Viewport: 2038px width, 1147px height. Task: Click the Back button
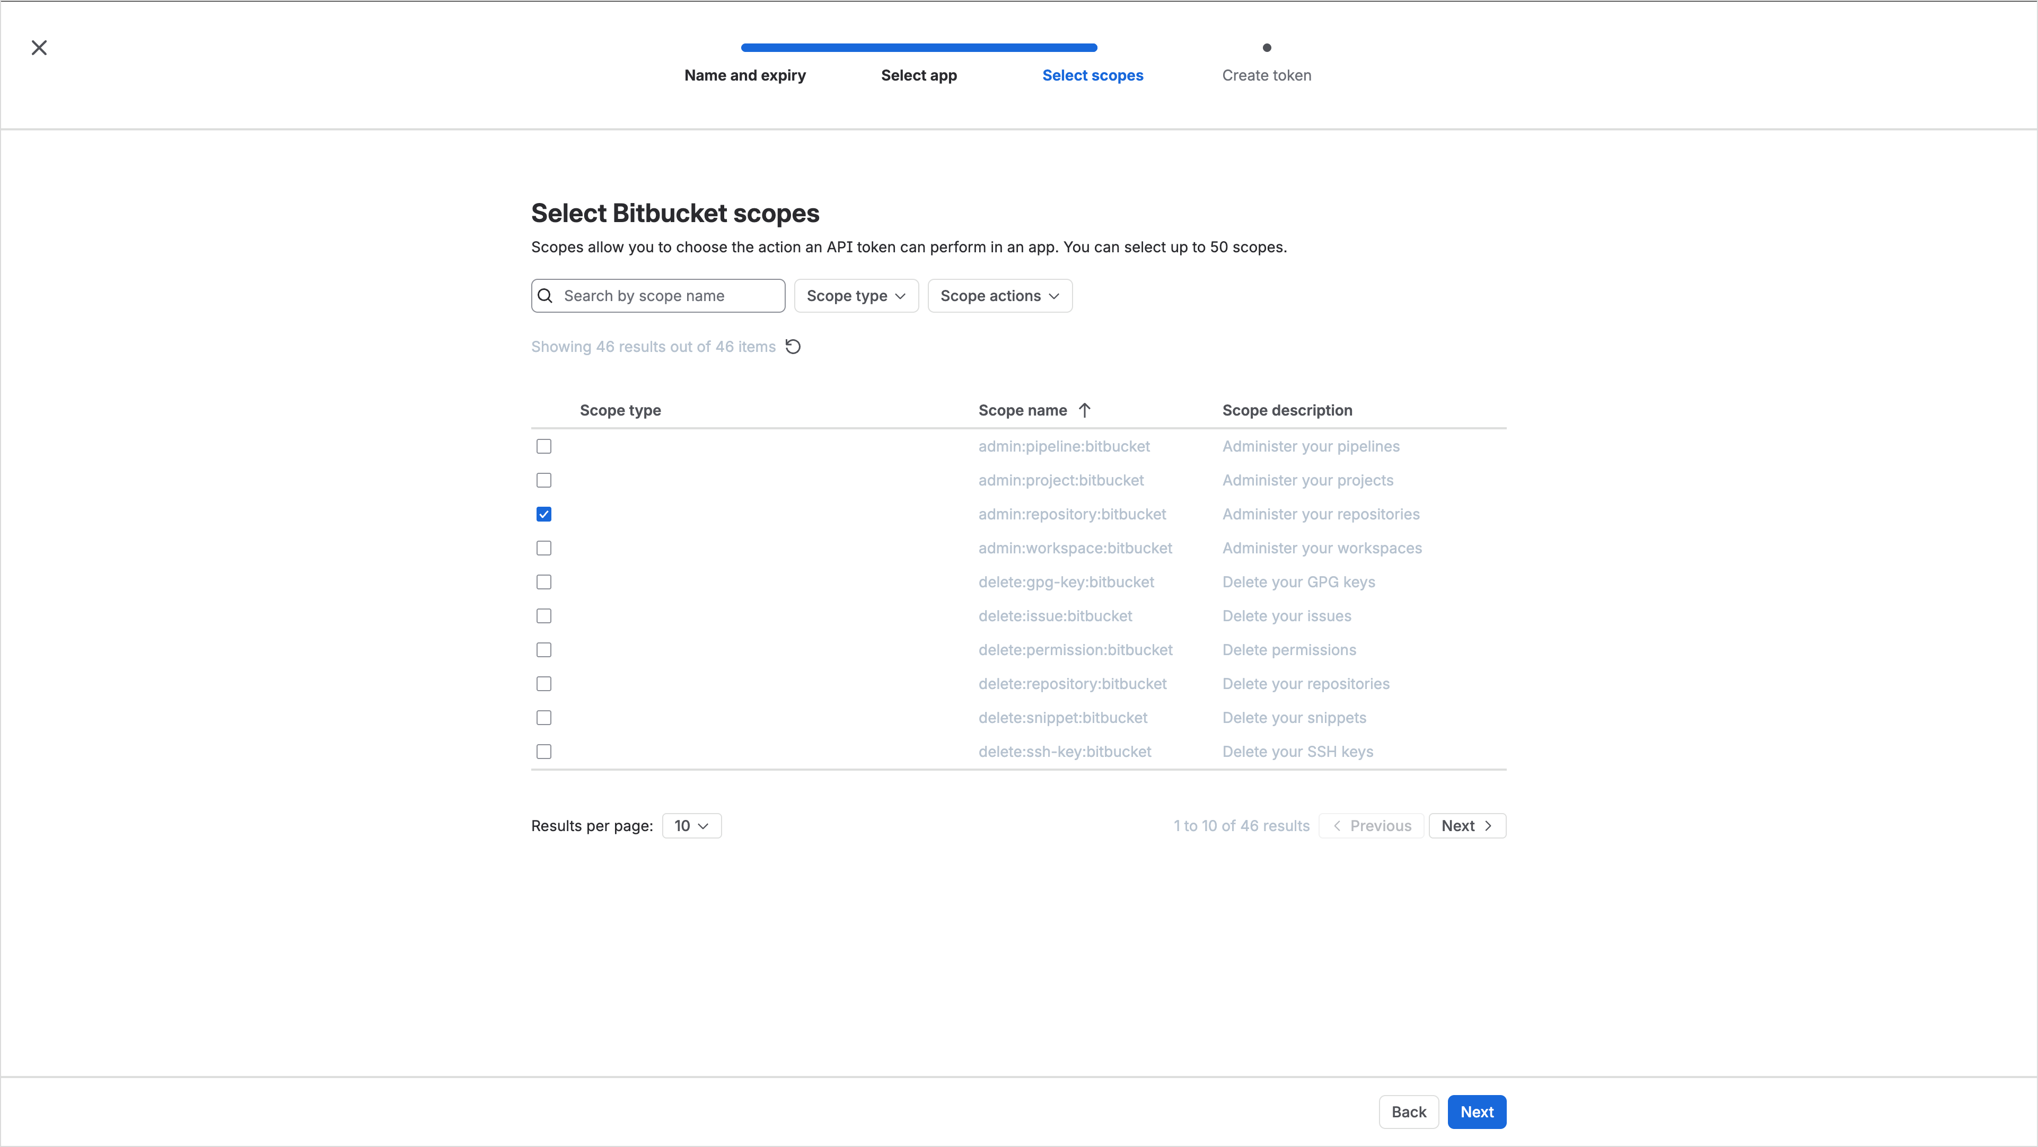[x=1408, y=1112]
